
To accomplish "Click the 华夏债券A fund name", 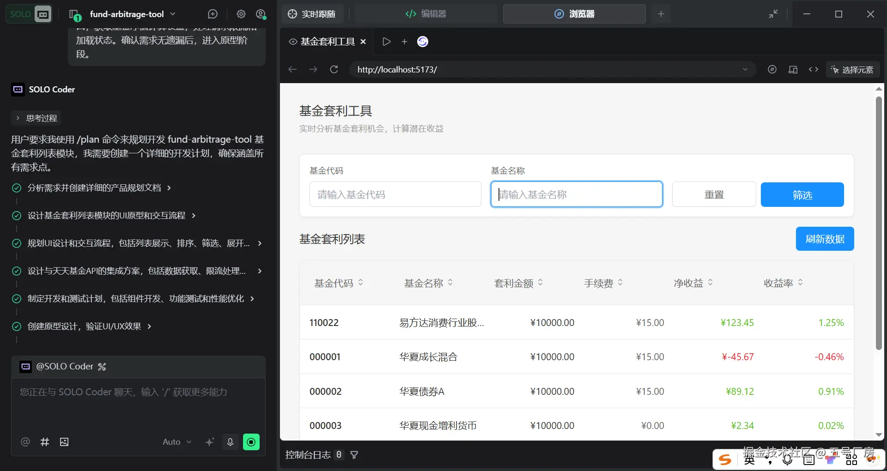I will click(422, 391).
